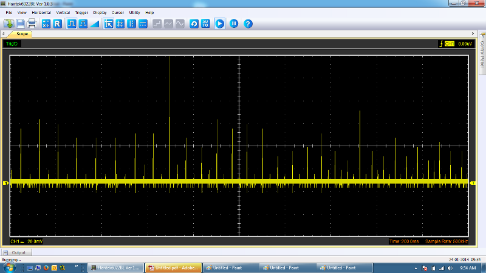Click the blue Run play button
486x273 pixels.
[219, 24]
